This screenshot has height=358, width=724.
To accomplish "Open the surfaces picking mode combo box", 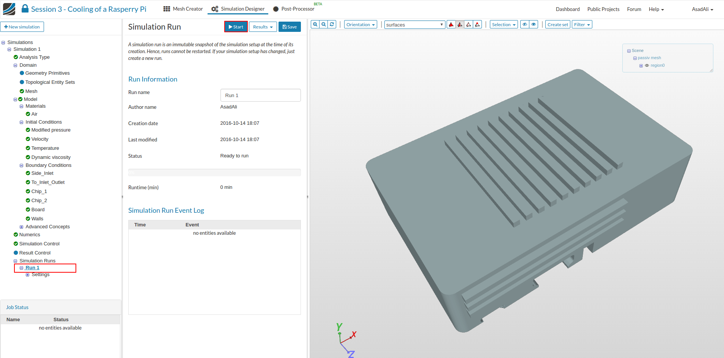I will coord(414,25).
